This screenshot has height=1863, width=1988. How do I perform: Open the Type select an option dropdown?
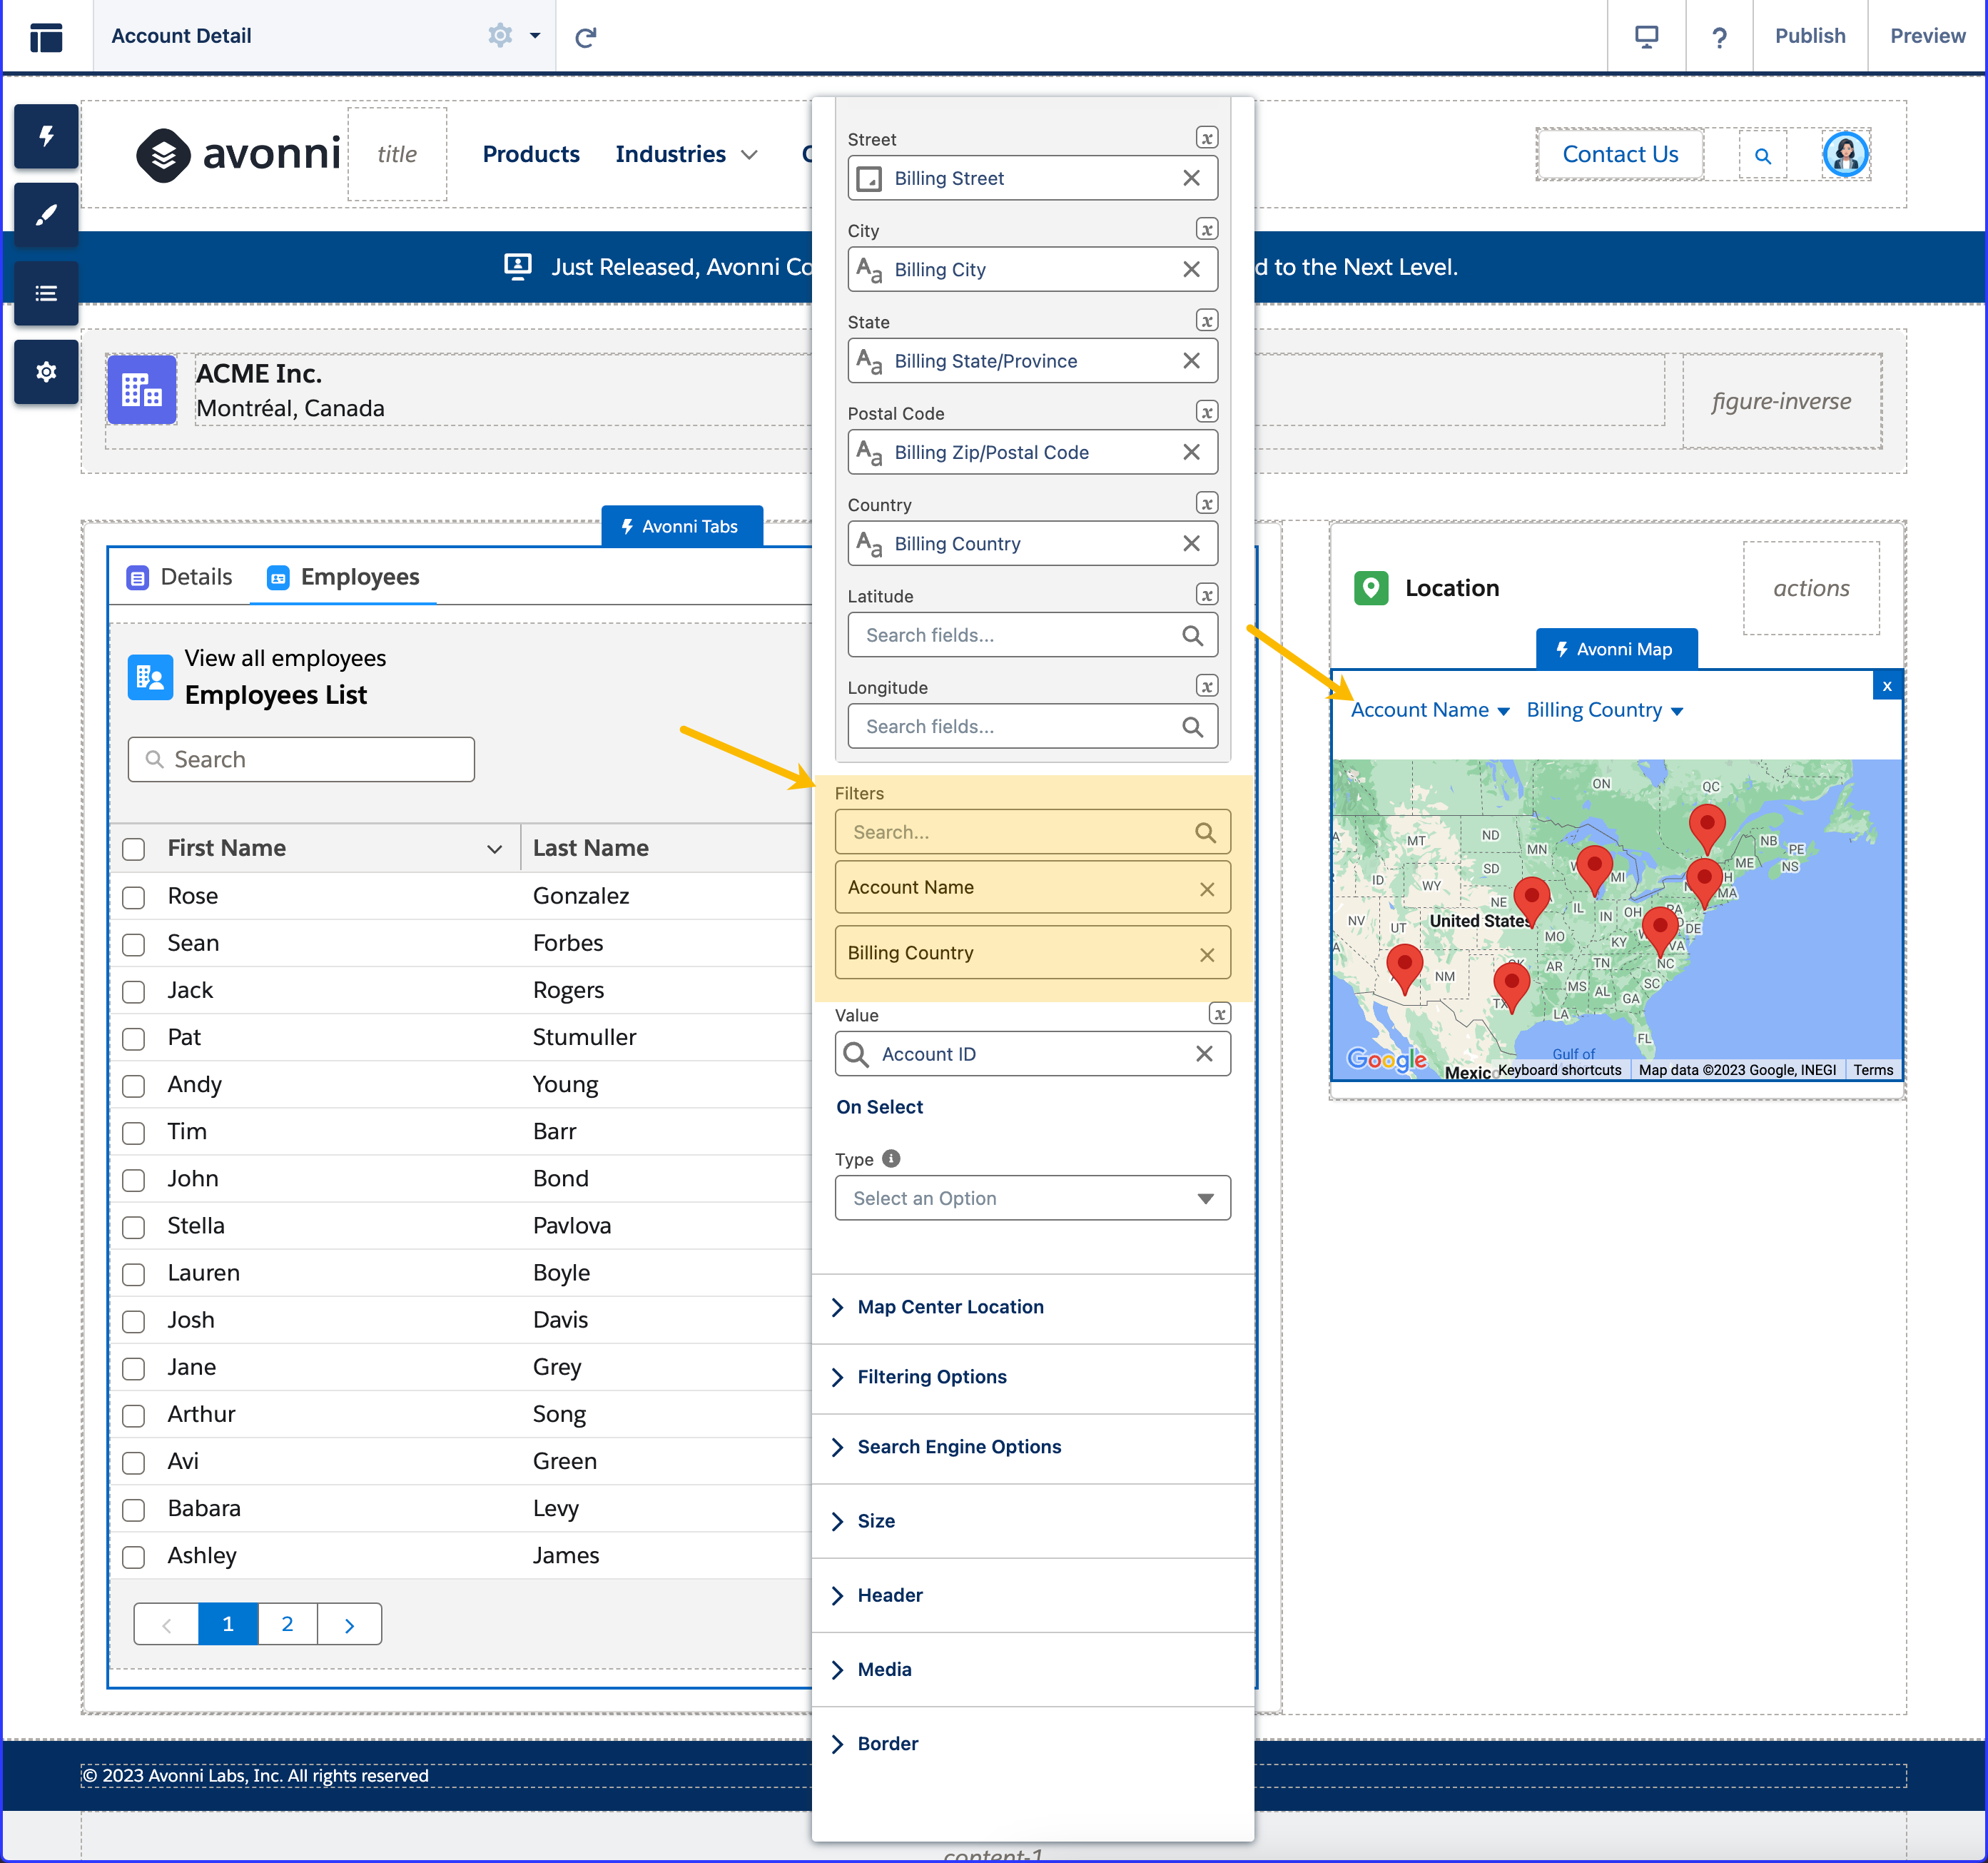pyautogui.click(x=1032, y=1198)
